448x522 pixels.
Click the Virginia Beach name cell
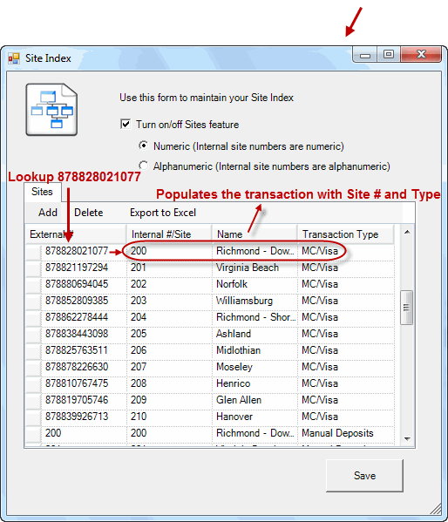coord(255,269)
